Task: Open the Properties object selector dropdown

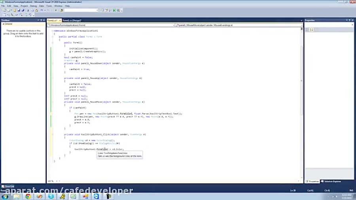Action: 352,25
